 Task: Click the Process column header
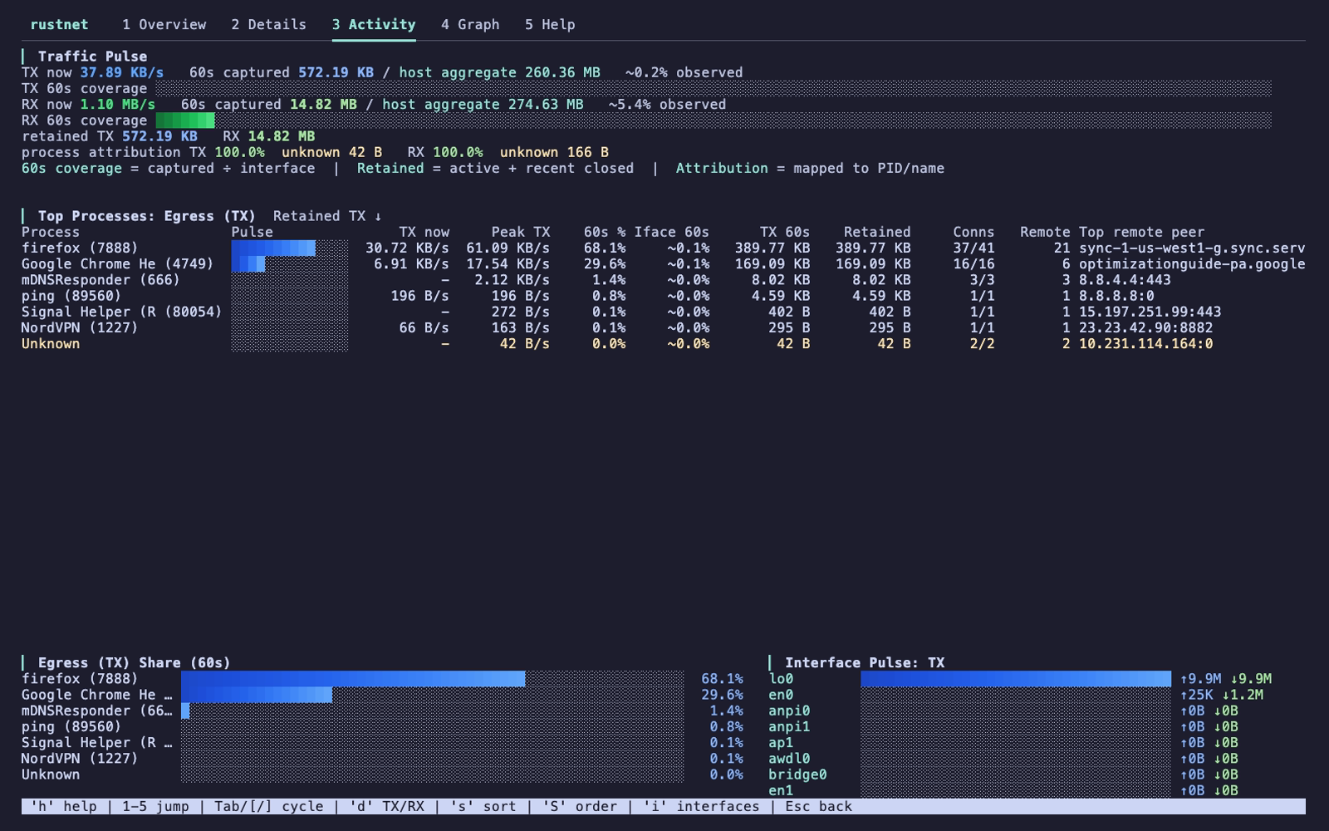point(51,232)
